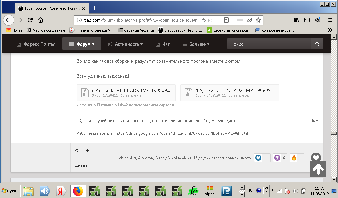Bookmark this page with star icon
The image size is (338, 198).
[258, 20]
